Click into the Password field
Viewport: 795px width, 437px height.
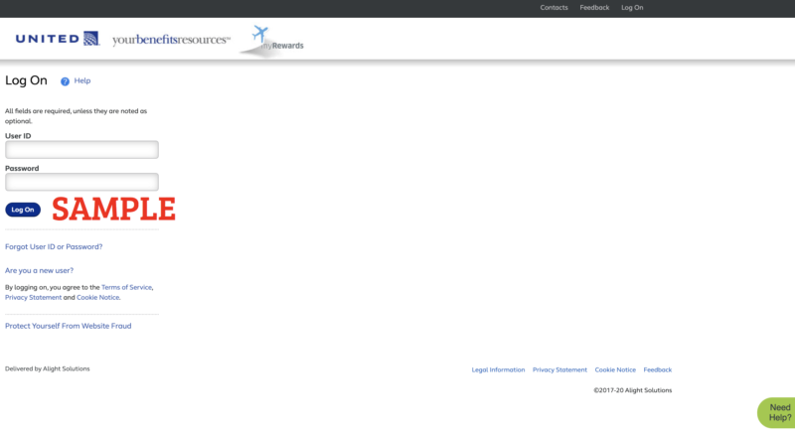(x=81, y=182)
